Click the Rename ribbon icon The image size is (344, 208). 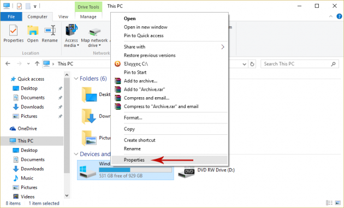(x=50, y=31)
